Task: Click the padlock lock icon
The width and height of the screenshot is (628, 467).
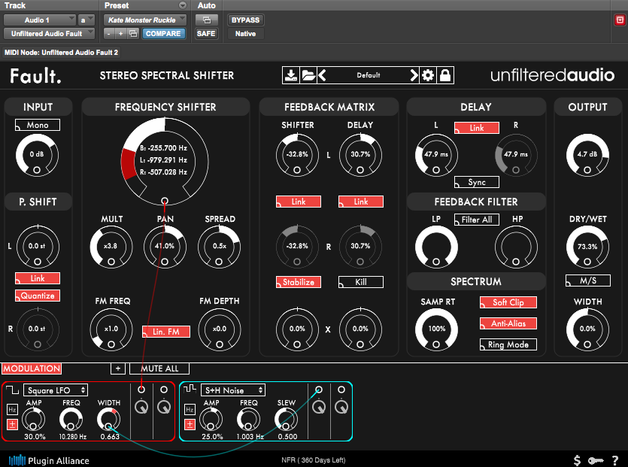Action: (x=445, y=75)
